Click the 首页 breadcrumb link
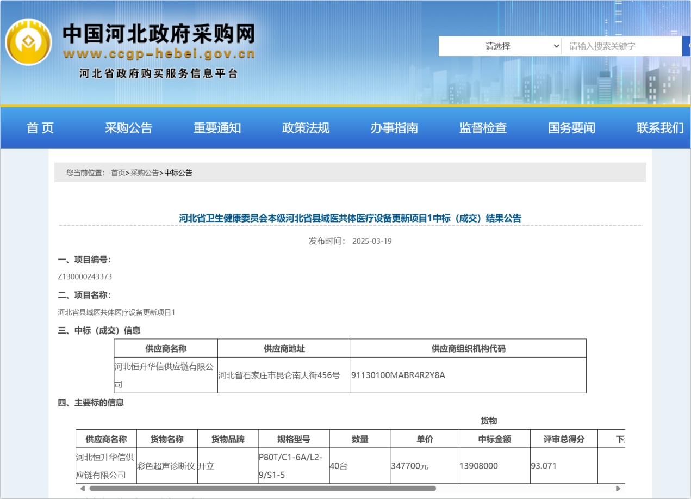The image size is (691, 499). [x=118, y=173]
